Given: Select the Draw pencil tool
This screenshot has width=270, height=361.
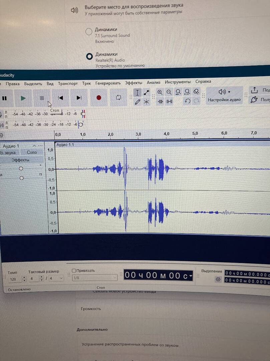Looking at the screenshot, I should click(137, 102).
